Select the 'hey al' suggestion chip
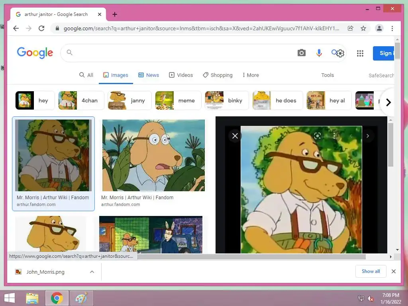 tap(329, 100)
